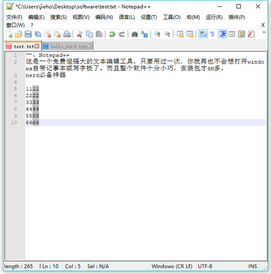Screen dimensions: 271x274
Task: Maximize the Notepad++ window
Action: click(x=238, y=7)
